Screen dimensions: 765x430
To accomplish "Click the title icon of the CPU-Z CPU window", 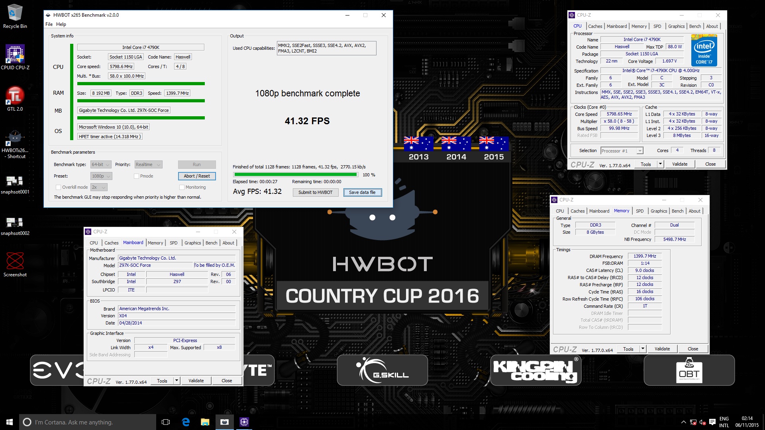I will click(572, 15).
